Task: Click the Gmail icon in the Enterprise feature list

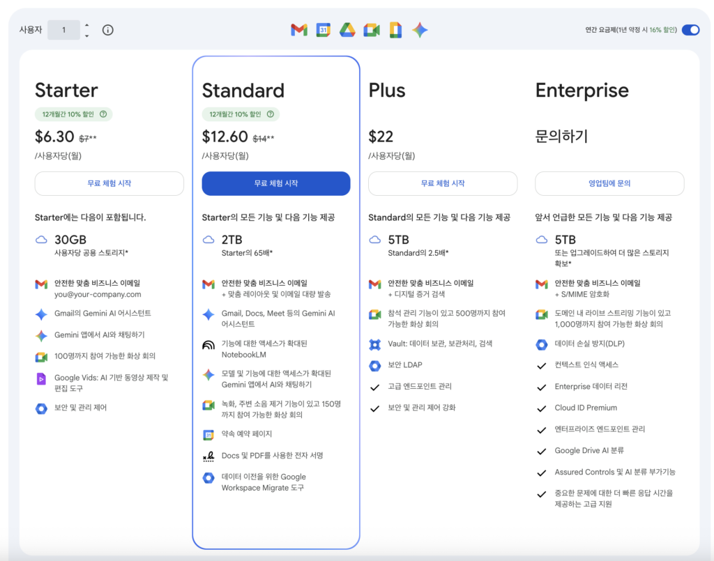Action: coord(542,284)
